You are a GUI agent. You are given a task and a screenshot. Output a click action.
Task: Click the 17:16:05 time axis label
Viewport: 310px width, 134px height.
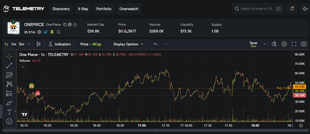point(186,125)
